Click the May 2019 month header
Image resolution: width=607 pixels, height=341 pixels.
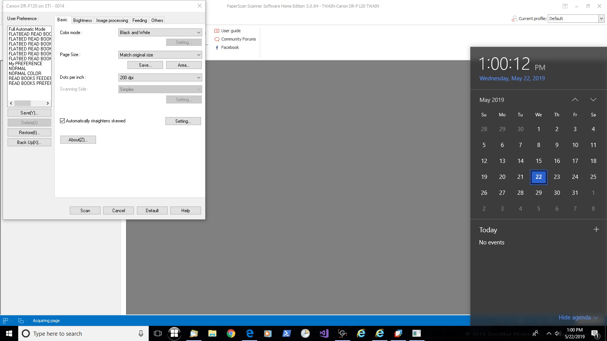[492, 100]
